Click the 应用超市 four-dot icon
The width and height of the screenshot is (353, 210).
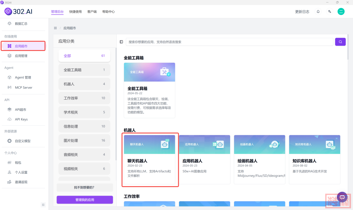coord(9,46)
